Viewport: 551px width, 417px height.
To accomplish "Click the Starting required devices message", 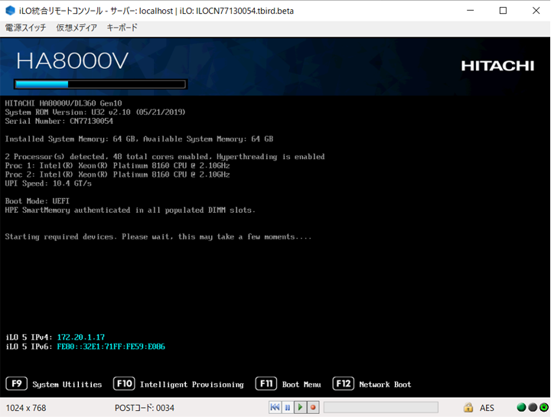I will [x=158, y=236].
